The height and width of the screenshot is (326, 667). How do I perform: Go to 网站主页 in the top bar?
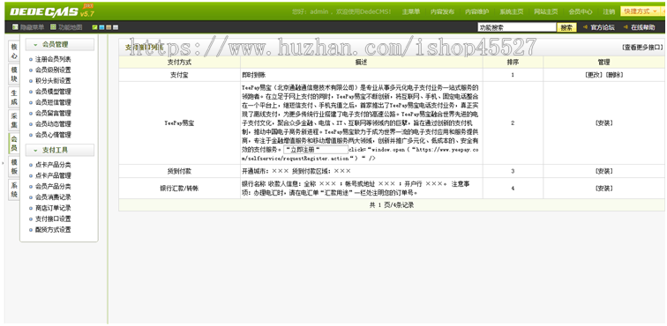tap(546, 12)
